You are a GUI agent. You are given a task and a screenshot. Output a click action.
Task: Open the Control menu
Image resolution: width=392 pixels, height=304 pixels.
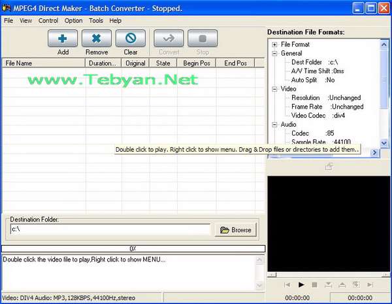pyautogui.click(x=48, y=20)
